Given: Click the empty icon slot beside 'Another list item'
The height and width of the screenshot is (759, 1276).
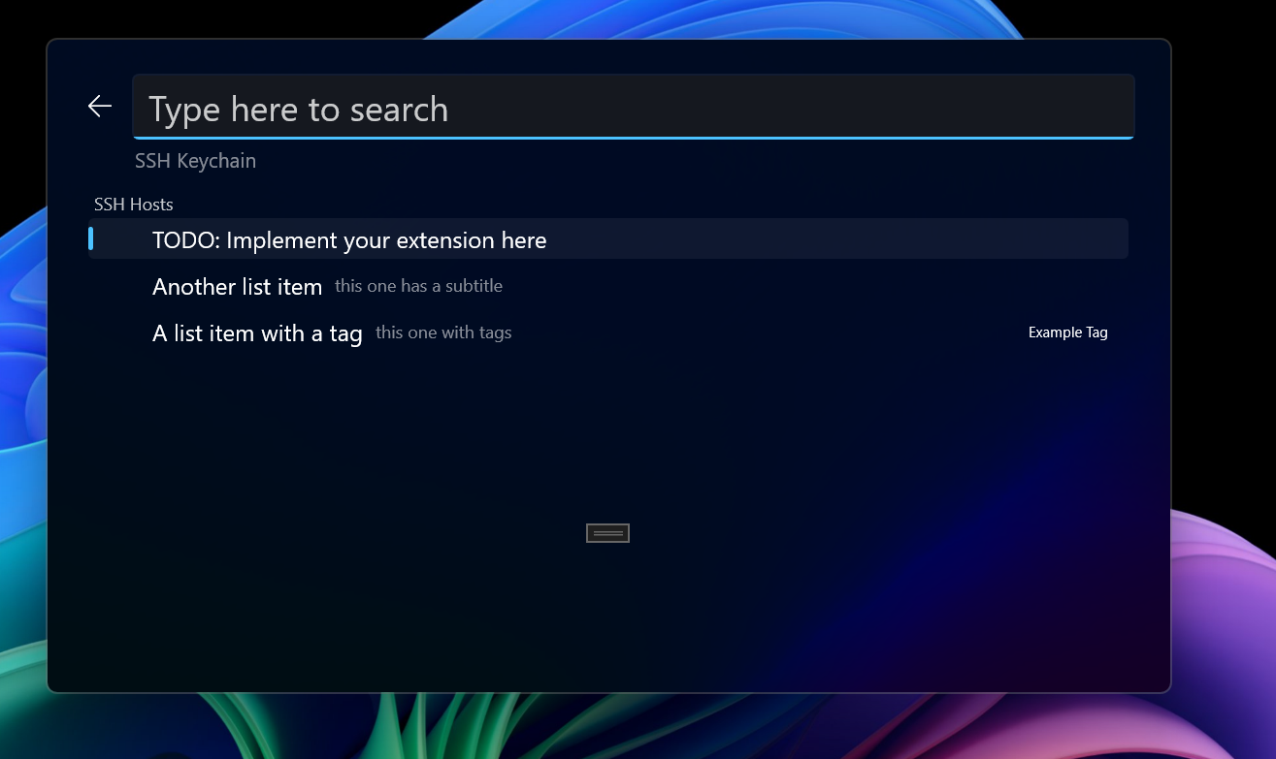Looking at the screenshot, I should click(123, 287).
